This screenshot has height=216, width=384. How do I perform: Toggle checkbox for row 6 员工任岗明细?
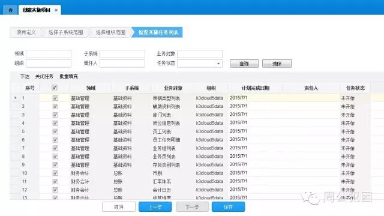[x=55, y=140]
